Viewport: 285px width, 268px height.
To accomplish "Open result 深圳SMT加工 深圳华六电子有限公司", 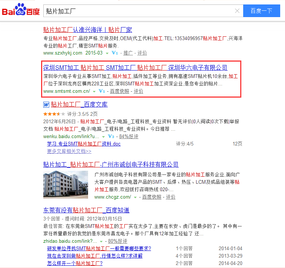I will [x=135, y=68].
